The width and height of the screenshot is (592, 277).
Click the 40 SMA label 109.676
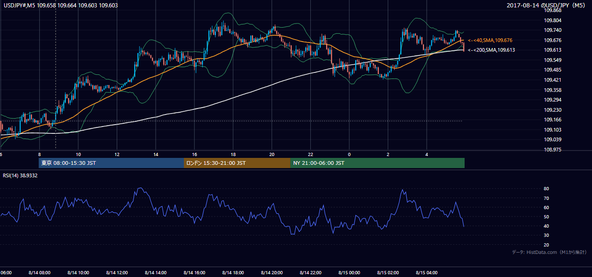tap(490, 40)
